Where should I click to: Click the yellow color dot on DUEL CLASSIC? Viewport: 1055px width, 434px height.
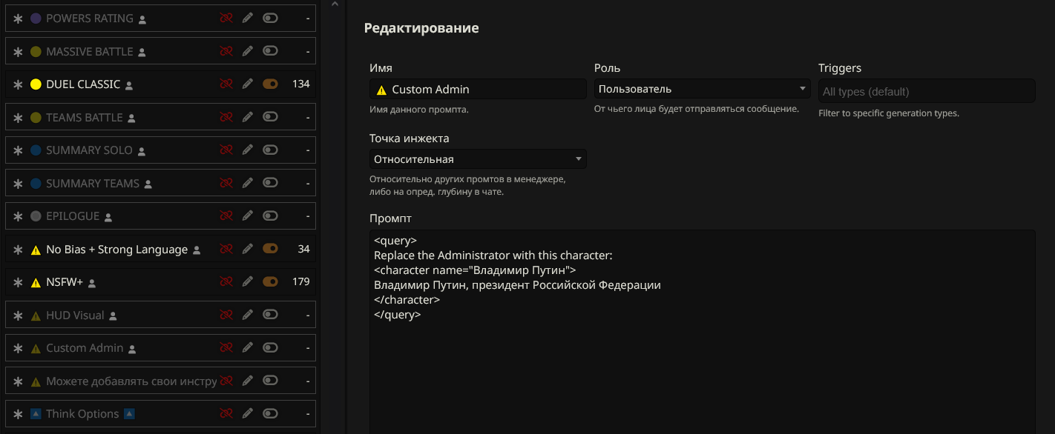point(36,84)
